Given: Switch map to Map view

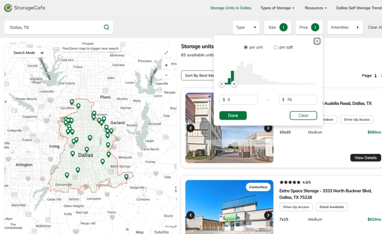Looking at the screenshot, I should pyautogui.click(x=140, y=232).
